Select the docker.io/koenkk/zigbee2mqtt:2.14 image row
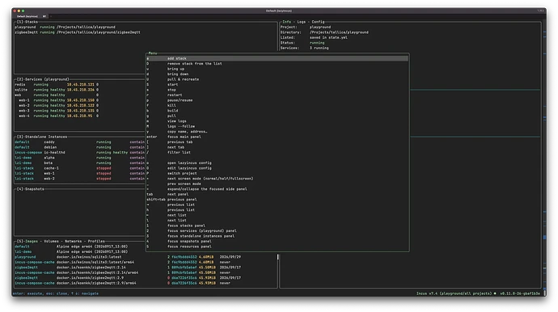 [x=146, y=268]
